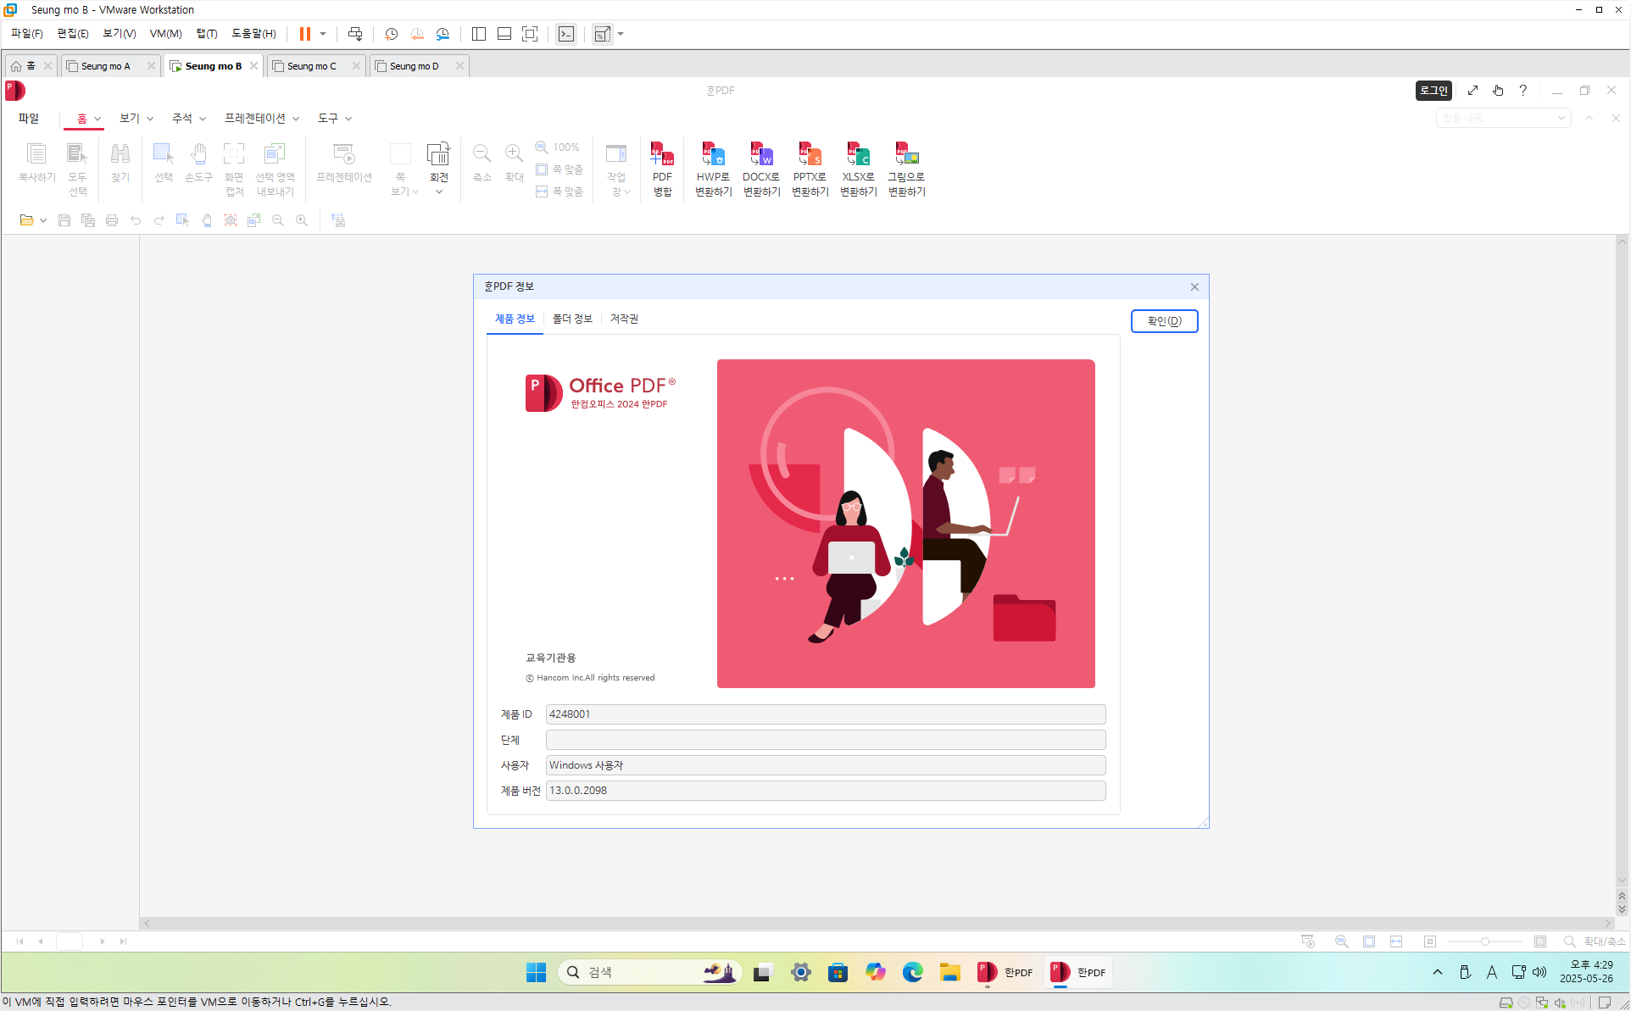Click the open folder icon in quick toolbar
The image size is (1631, 1011).
[26, 220]
